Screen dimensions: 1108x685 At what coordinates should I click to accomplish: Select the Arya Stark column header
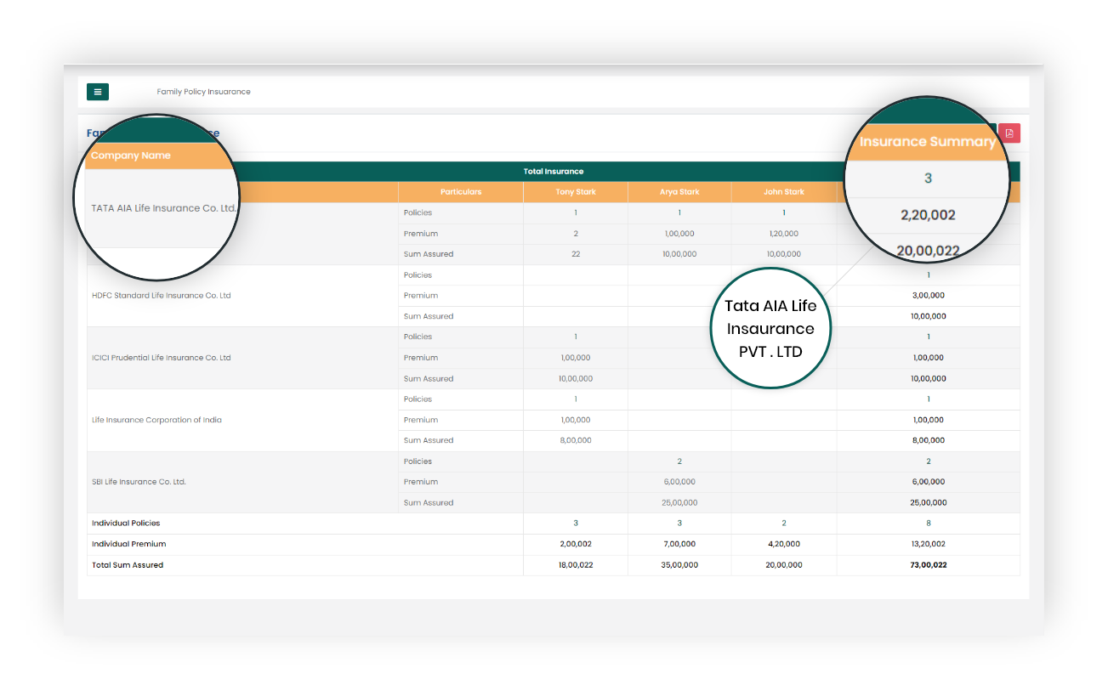click(x=679, y=192)
